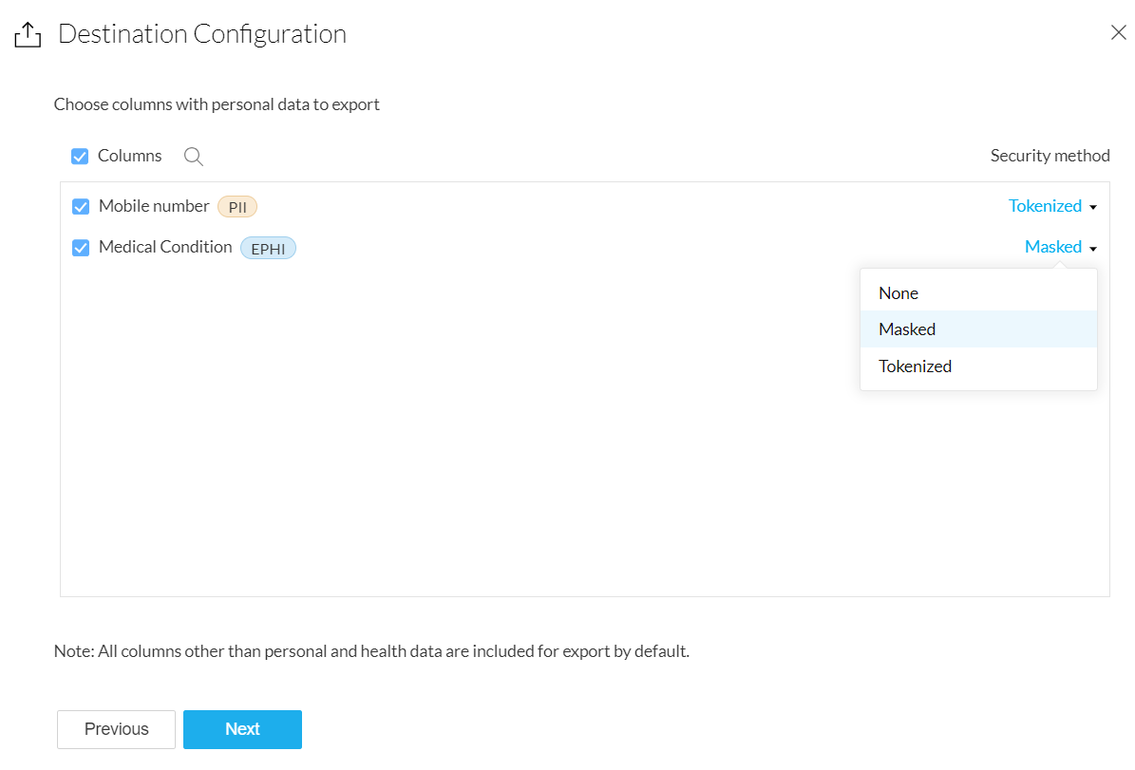
Task: Click the arrow next to Tokenized
Action: click(x=1093, y=207)
